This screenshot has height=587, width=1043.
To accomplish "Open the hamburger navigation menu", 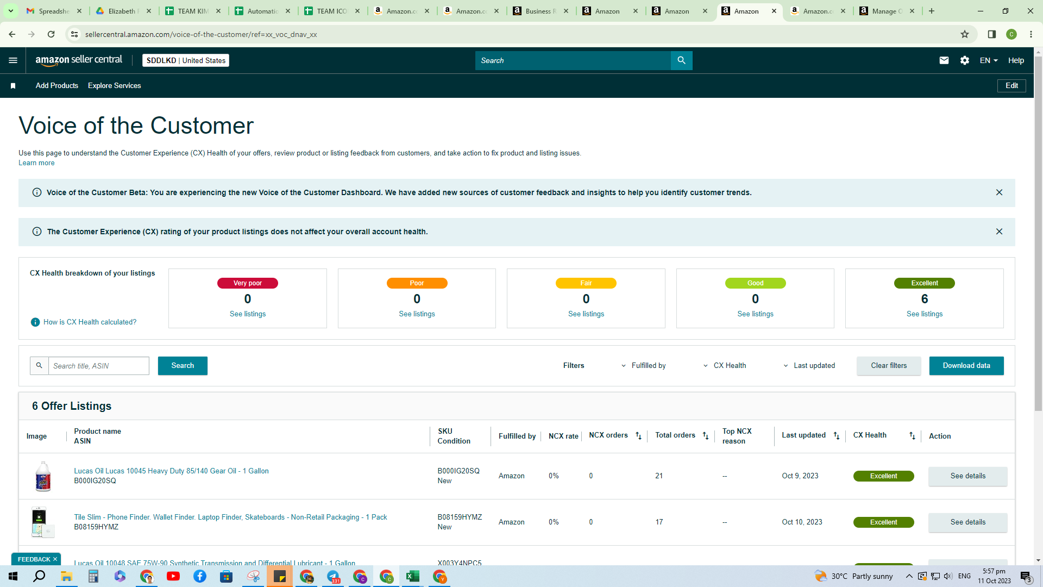I will pyautogui.click(x=13, y=60).
